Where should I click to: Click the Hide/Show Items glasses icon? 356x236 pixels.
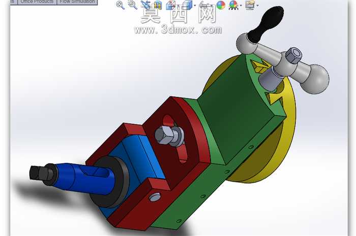[x=203, y=5]
